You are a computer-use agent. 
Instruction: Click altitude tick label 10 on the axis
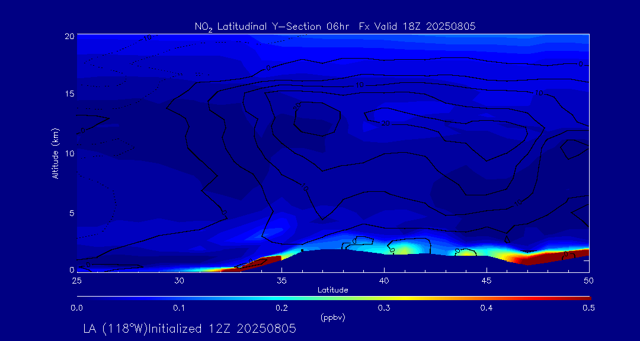click(69, 153)
